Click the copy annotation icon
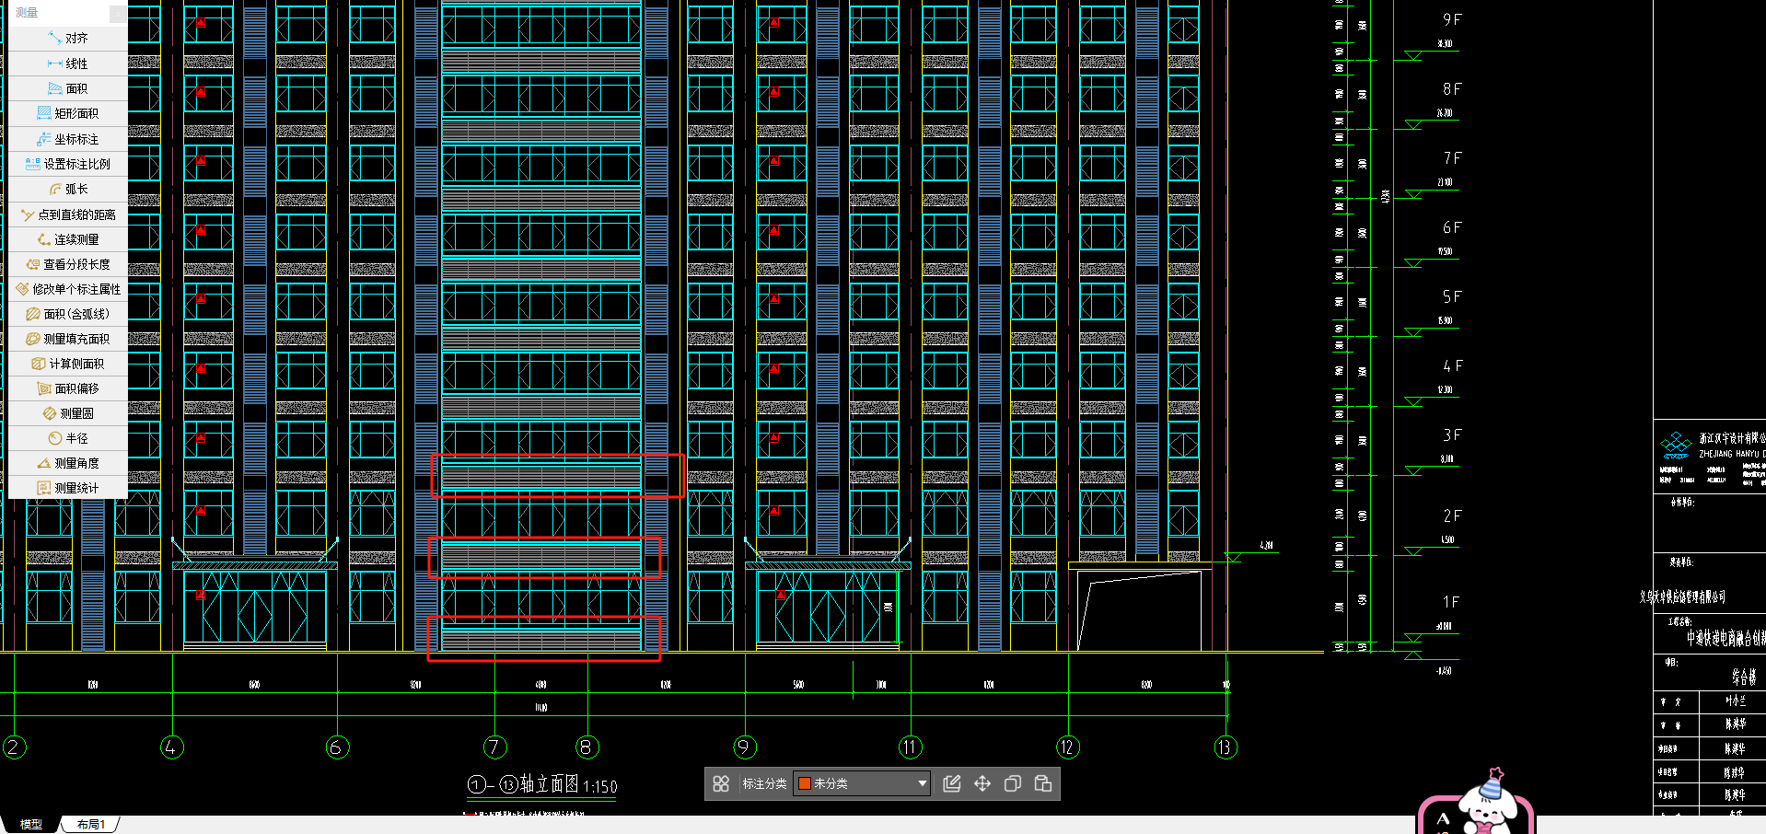The width and height of the screenshot is (1766, 834). click(x=1013, y=783)
